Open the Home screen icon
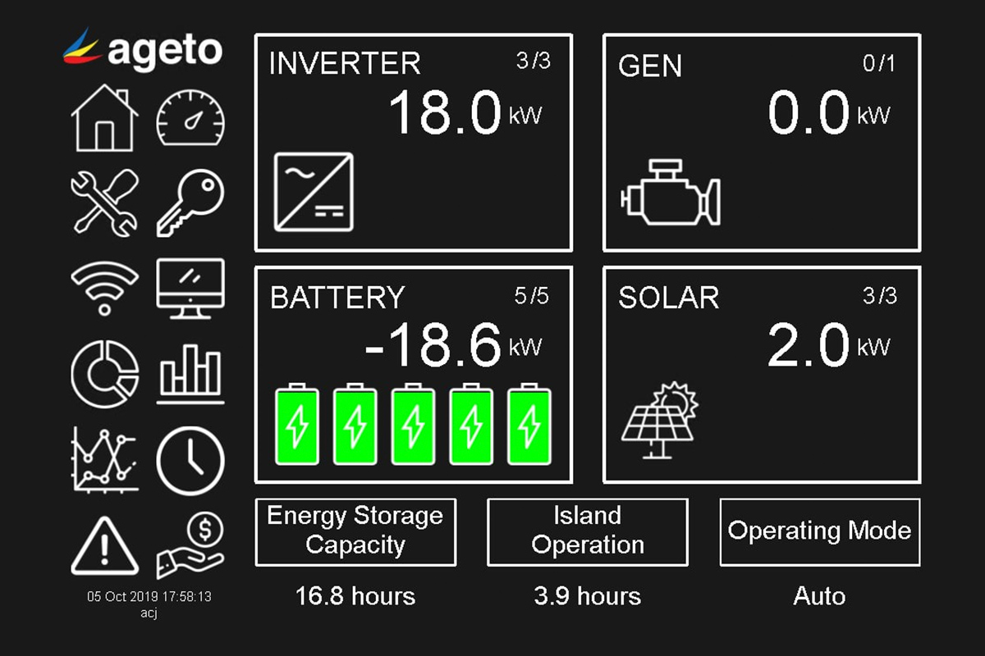Screen dimensions: 985x656 coord(104,120)
